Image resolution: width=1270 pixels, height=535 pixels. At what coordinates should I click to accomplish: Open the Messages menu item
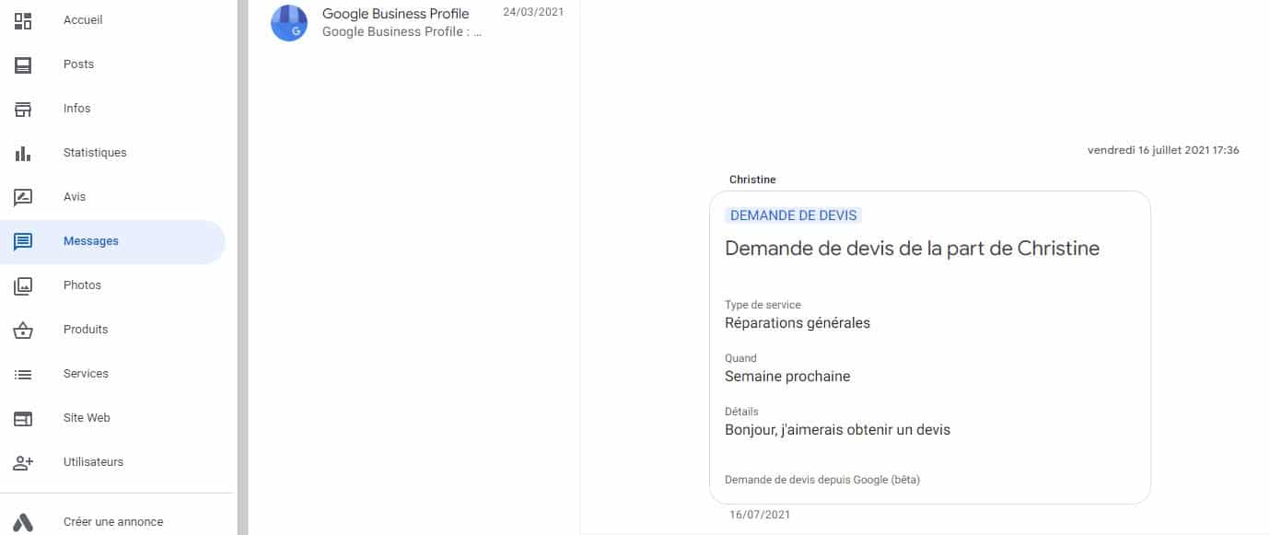coord(91,241)
